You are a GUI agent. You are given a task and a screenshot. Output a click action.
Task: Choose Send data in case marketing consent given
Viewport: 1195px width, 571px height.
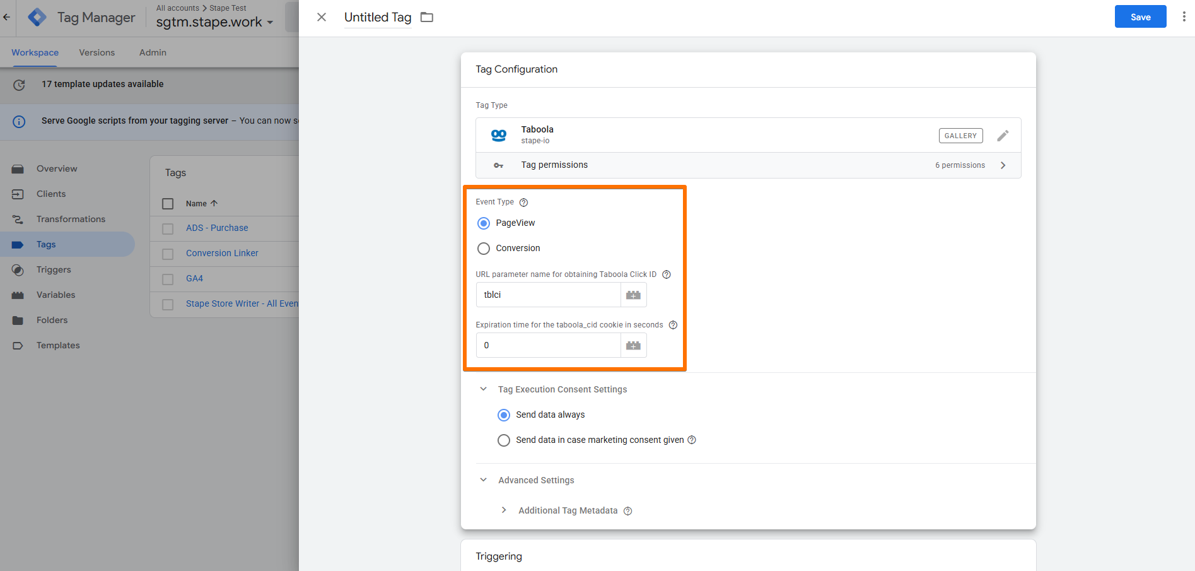(x=504, y=440)
